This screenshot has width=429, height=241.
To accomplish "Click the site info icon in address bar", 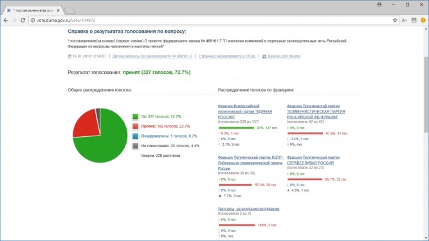I will click(x=33, y=20).
